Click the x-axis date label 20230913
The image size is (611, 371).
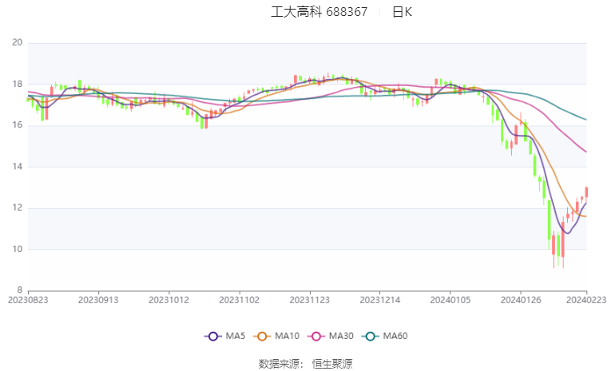[x=98, y=300]
